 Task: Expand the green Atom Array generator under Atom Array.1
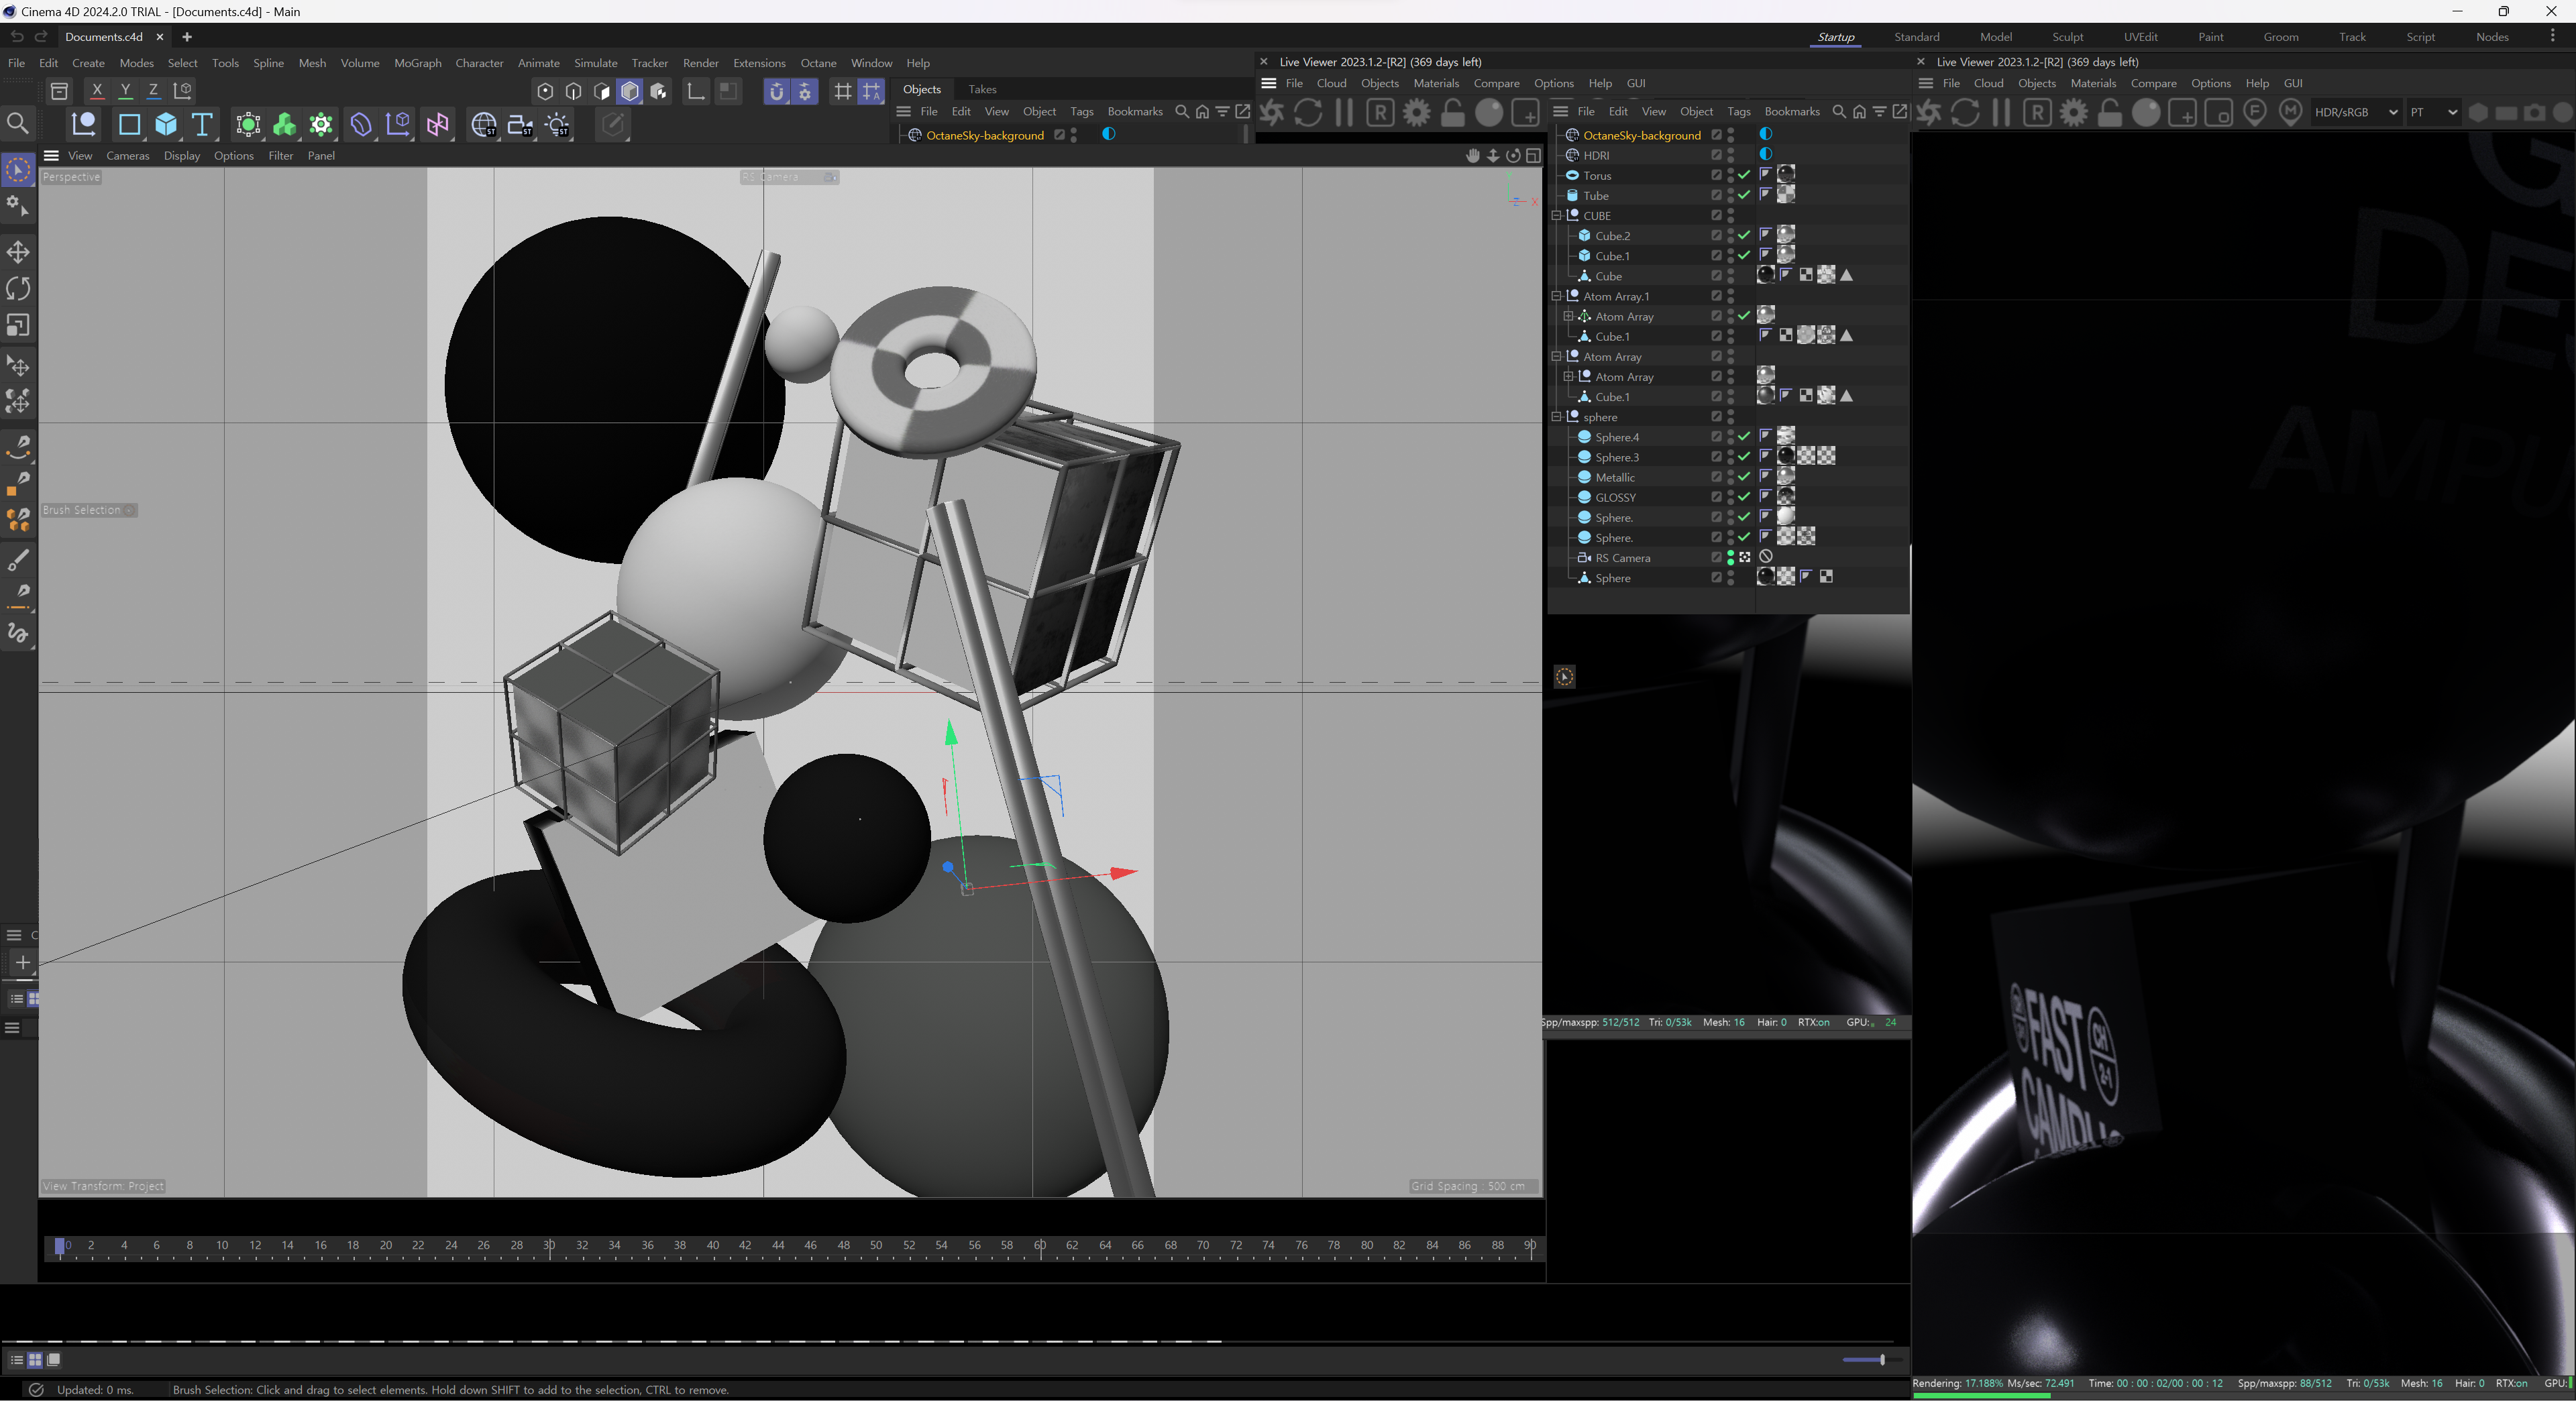1569,316
